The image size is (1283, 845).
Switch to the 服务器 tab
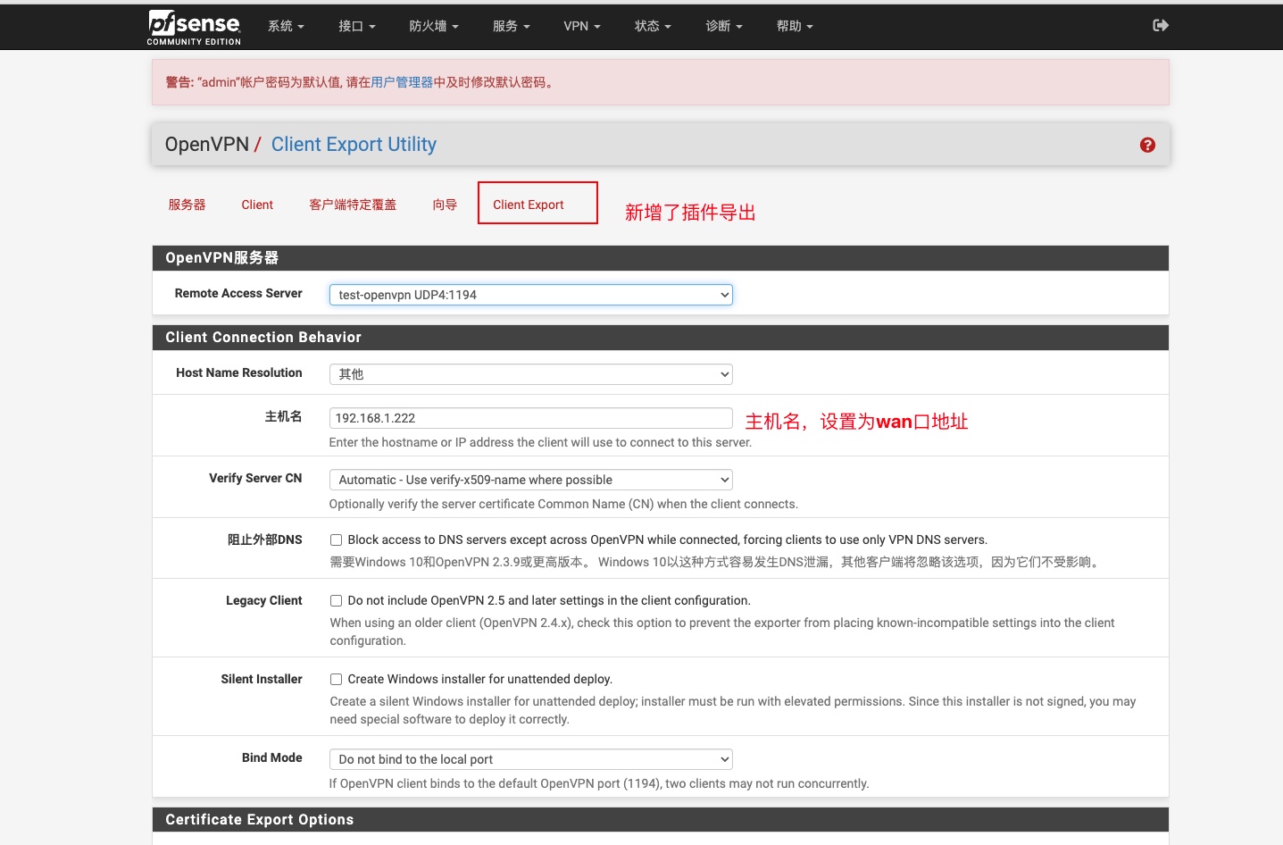pos(187,205)
